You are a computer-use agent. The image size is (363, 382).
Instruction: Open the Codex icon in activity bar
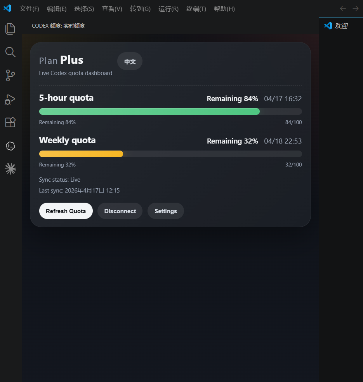pyautogui.click(x=10, y=146)
